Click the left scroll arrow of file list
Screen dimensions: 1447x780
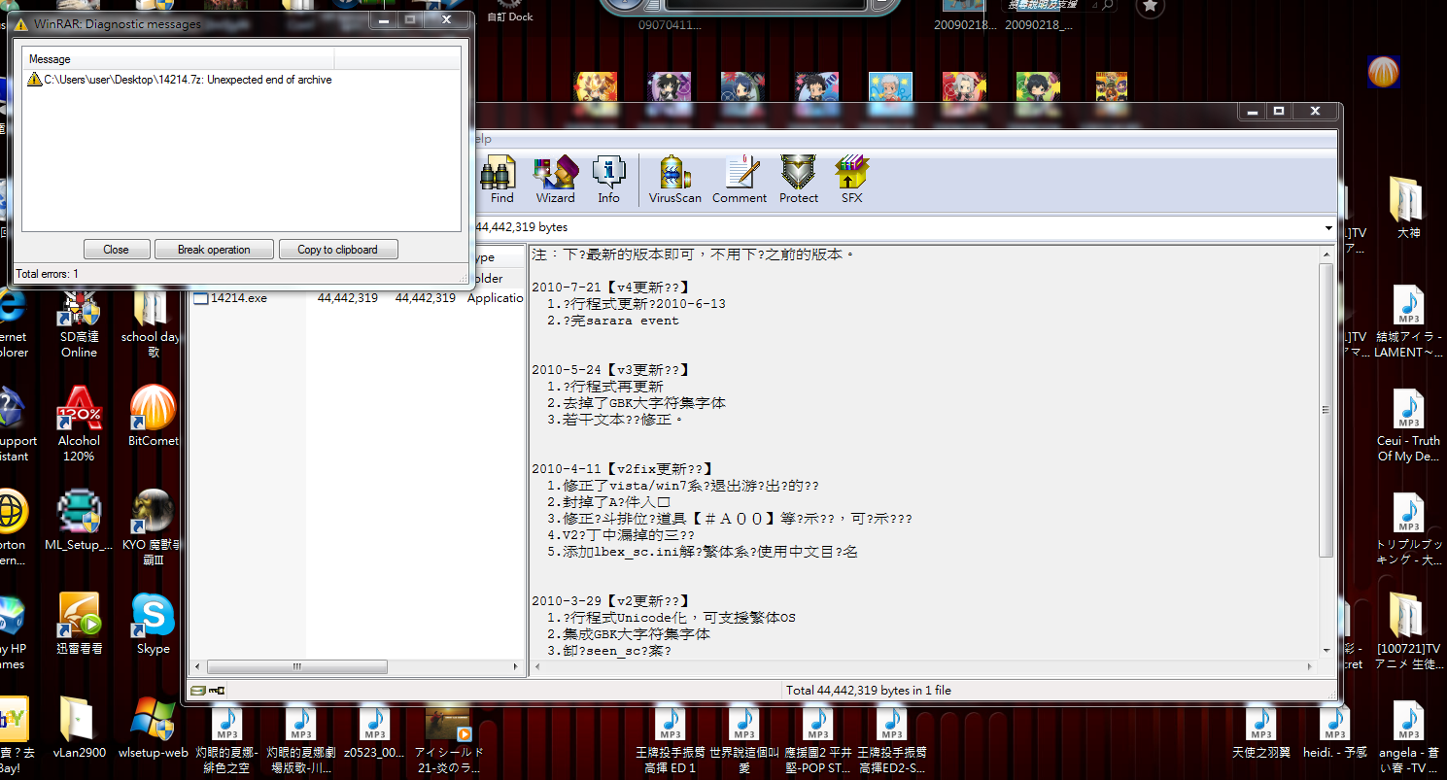tap(198, 667)
